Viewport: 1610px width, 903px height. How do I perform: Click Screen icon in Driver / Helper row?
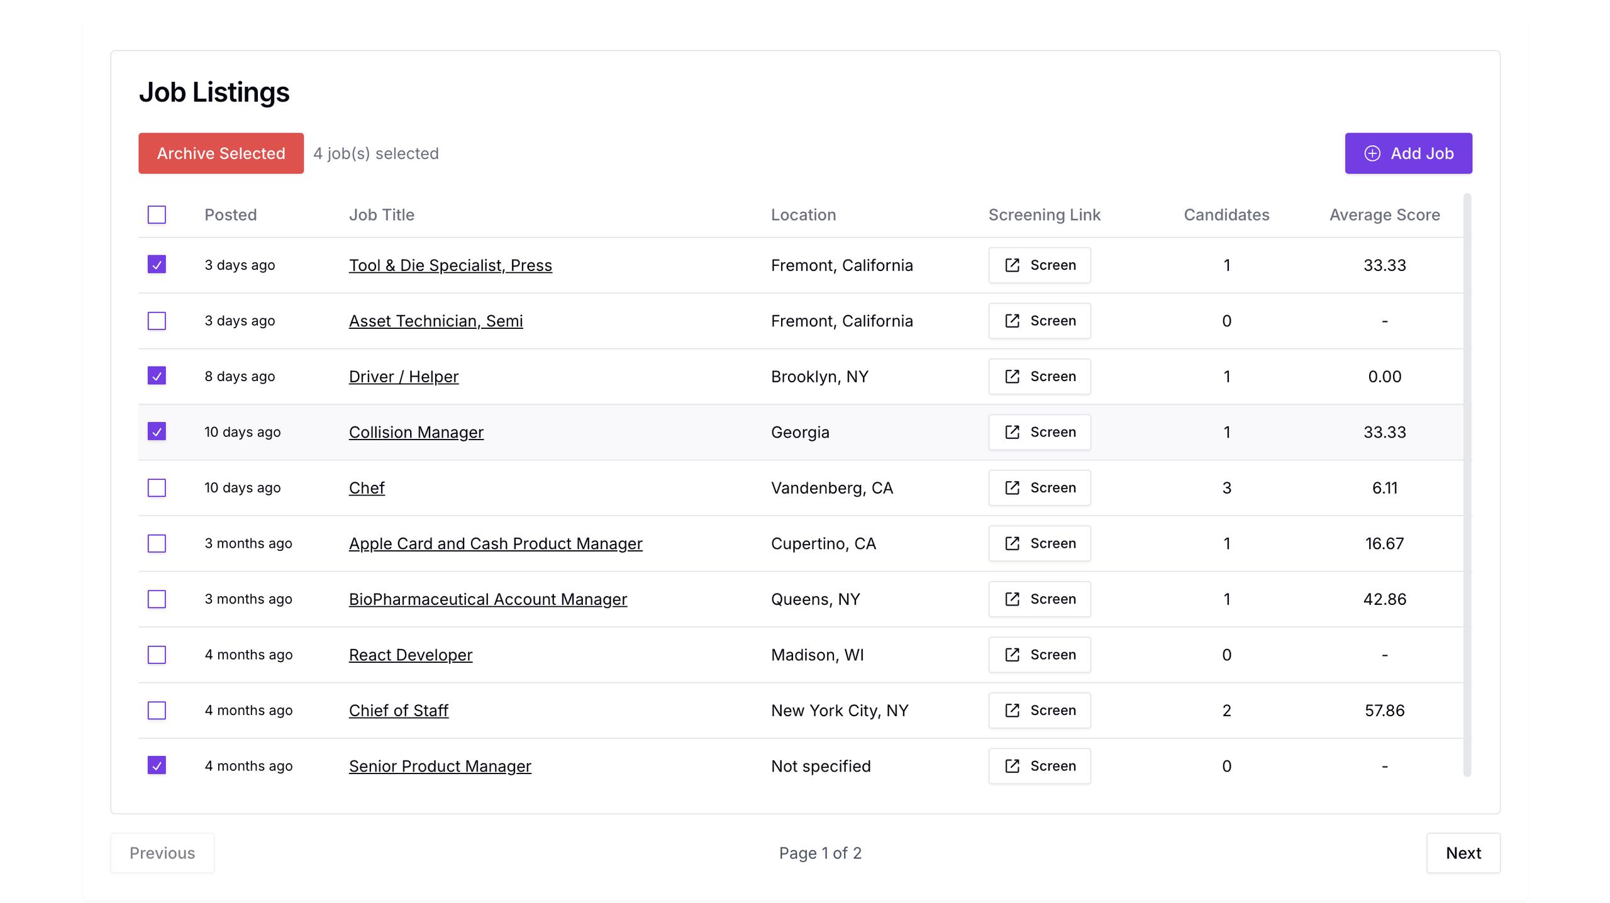point(1012,376)
